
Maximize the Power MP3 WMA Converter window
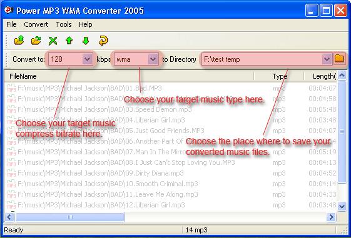click(326, 10)
